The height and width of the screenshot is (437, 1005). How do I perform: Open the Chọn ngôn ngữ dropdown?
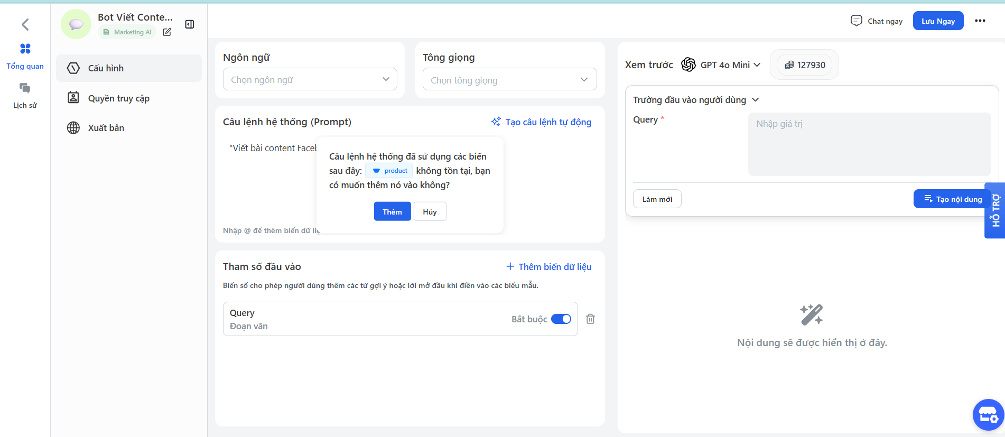(x=310, y=79)
